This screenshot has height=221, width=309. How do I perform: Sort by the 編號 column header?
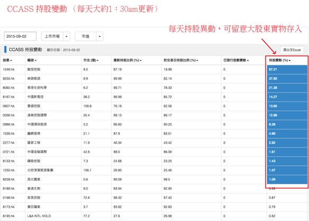(x=32, y=60)
